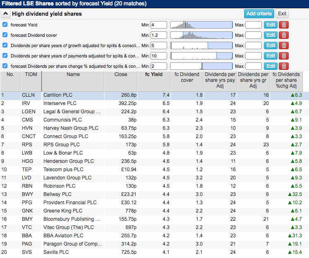Click the years of payments Max field
The height and width of the screenshot is (258, 309).
pos(254,56)
